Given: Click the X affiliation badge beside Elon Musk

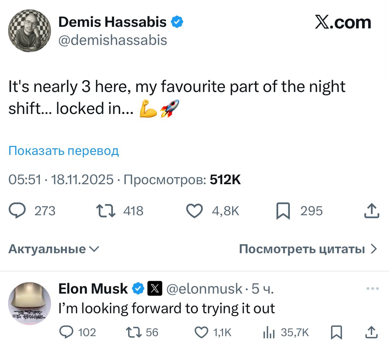Looking at the screenshot, I should (x=155, y=289).
